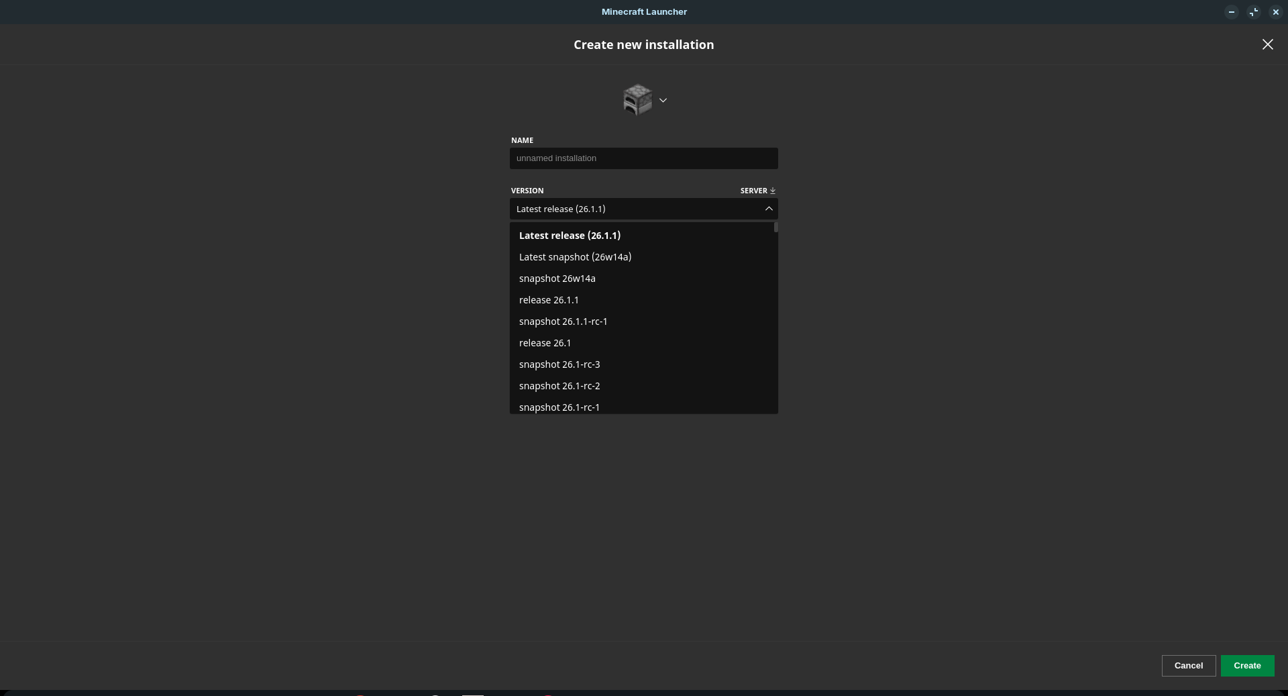
Task: Click the server download icon
Action: pyautogui.click(x=773, y=191)
